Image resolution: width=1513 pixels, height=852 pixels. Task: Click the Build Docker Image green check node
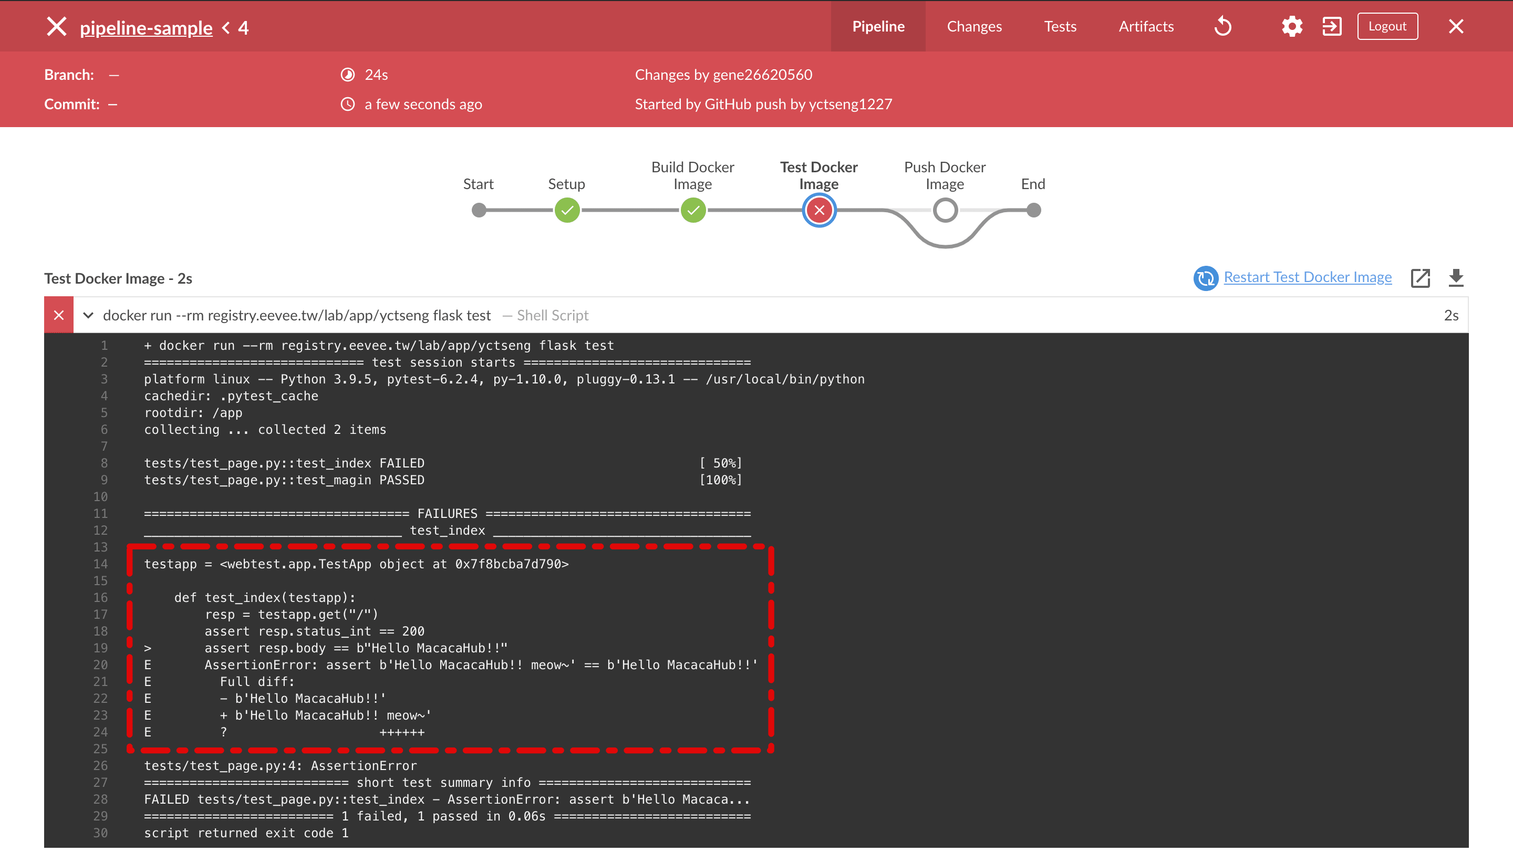pos(693,210)
